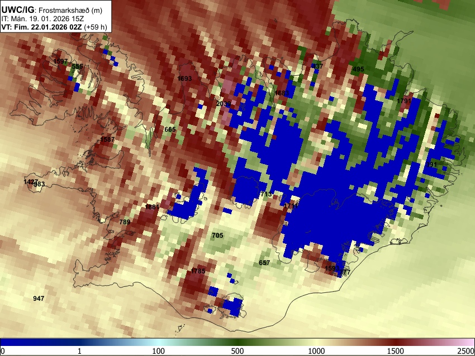The image size is (475, 356).
Task: Click the legend label 500
Action: coord(237,351)
